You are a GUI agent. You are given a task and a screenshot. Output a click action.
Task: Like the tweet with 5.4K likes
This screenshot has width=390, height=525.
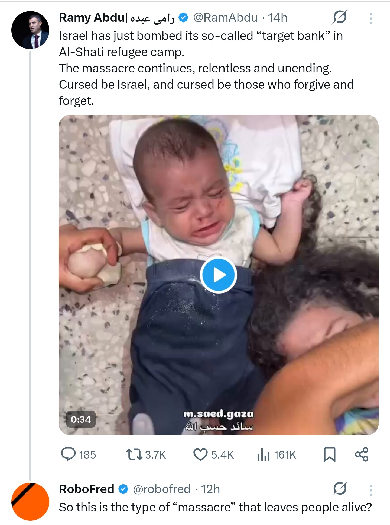tap(213, 455)
